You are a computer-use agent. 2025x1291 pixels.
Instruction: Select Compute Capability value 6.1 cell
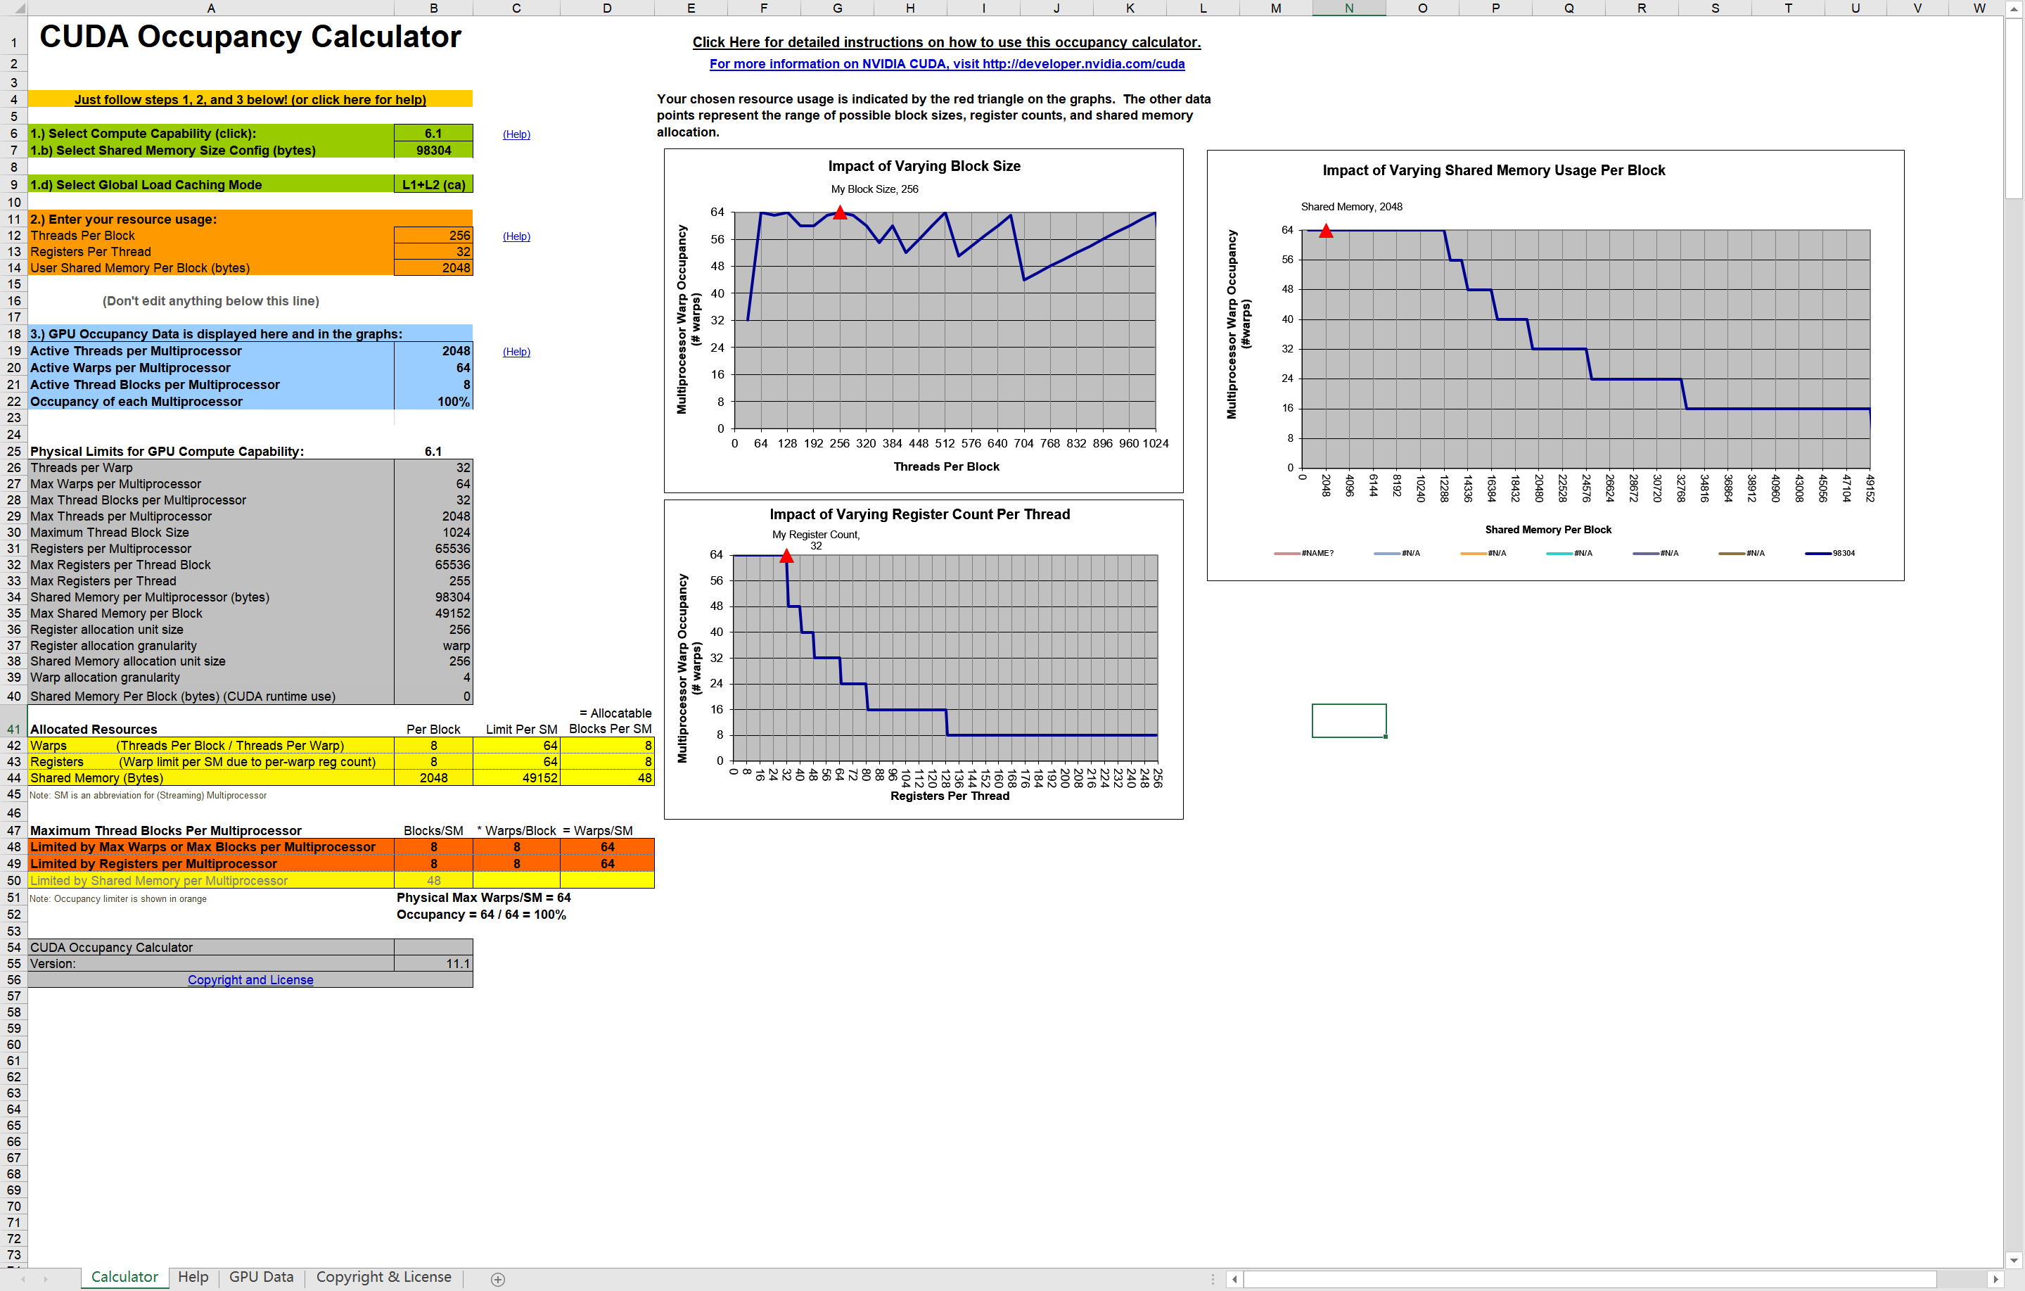[433, 133]
